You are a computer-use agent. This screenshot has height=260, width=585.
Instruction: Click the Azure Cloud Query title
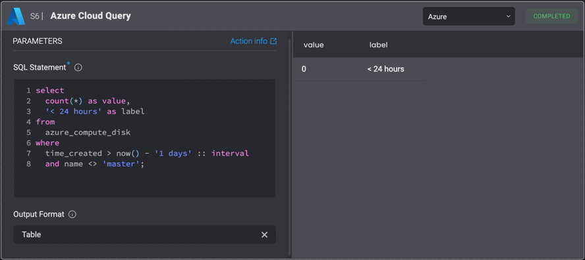(91, 16)
